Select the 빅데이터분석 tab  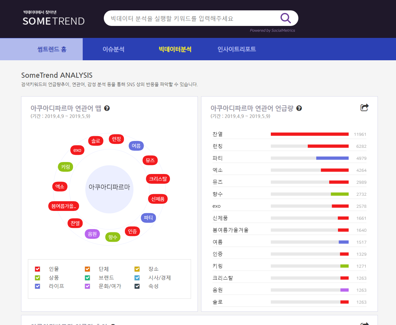pos(175,49)
